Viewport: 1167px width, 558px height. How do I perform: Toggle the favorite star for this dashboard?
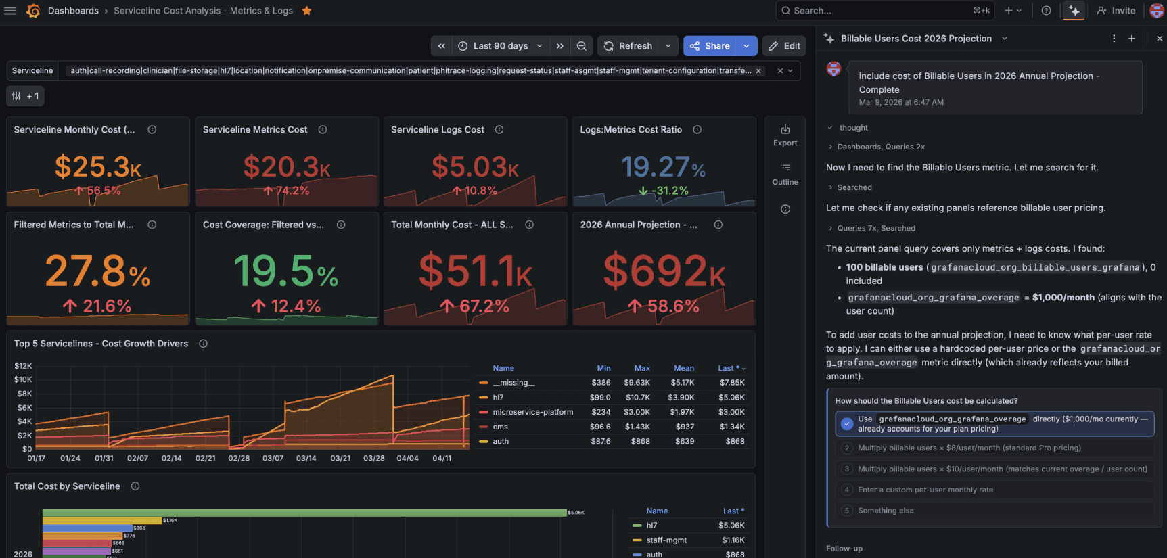coord(306,11)
